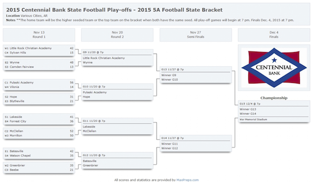Open the G13 11/27 semifinal game
The image size is (313, 185).
click(196, 75)
